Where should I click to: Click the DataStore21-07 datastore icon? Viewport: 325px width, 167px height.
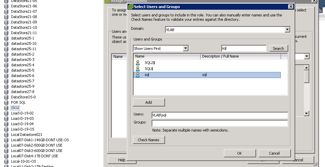6,11
